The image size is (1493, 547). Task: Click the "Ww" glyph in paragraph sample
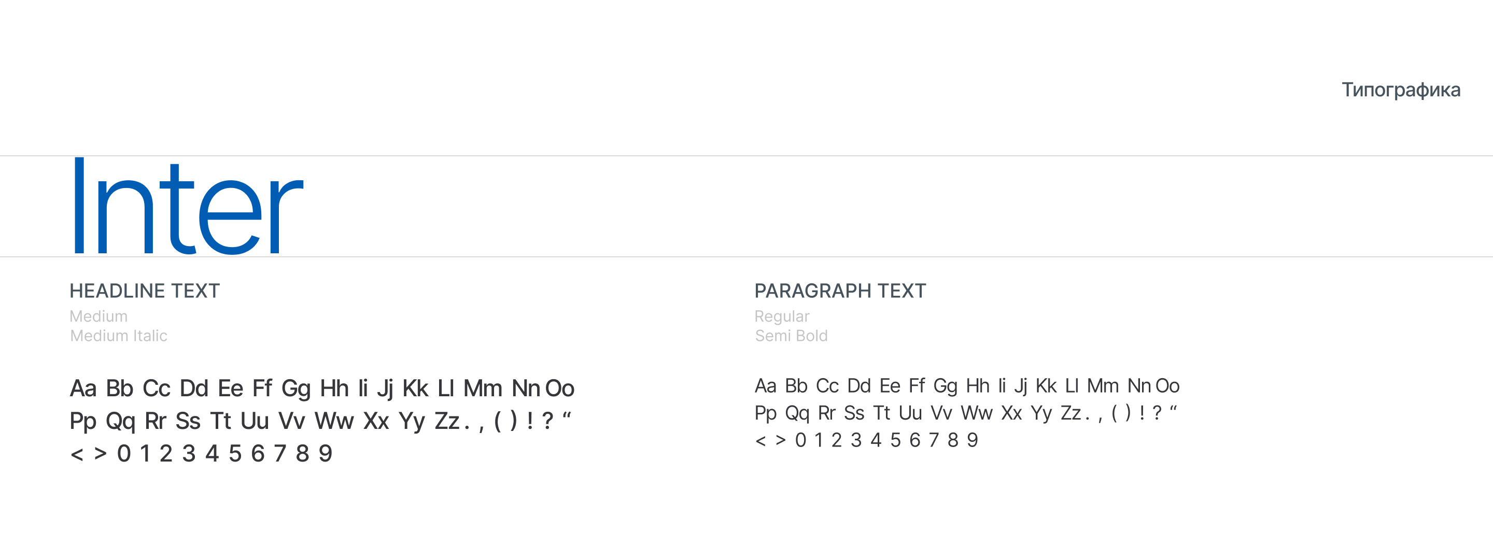click(x=977, y=413)
